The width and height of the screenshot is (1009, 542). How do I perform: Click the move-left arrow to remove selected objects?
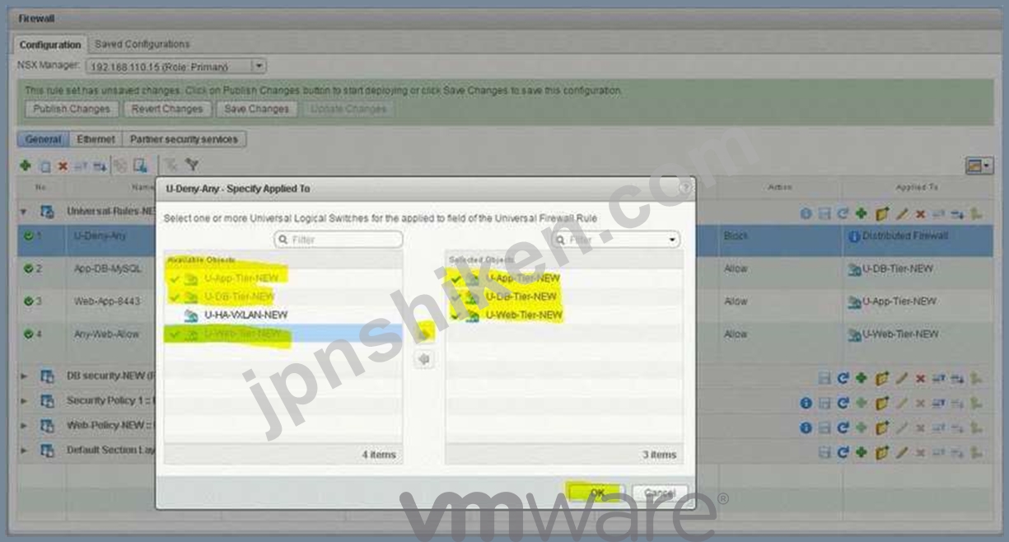click(x=425, y=359)
